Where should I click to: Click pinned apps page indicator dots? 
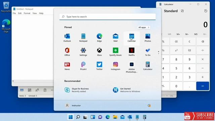[158, 52]
